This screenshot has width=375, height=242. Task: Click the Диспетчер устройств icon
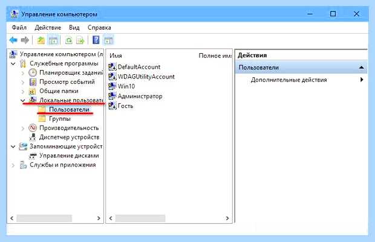pyautogui.click(x=33, y=137)
